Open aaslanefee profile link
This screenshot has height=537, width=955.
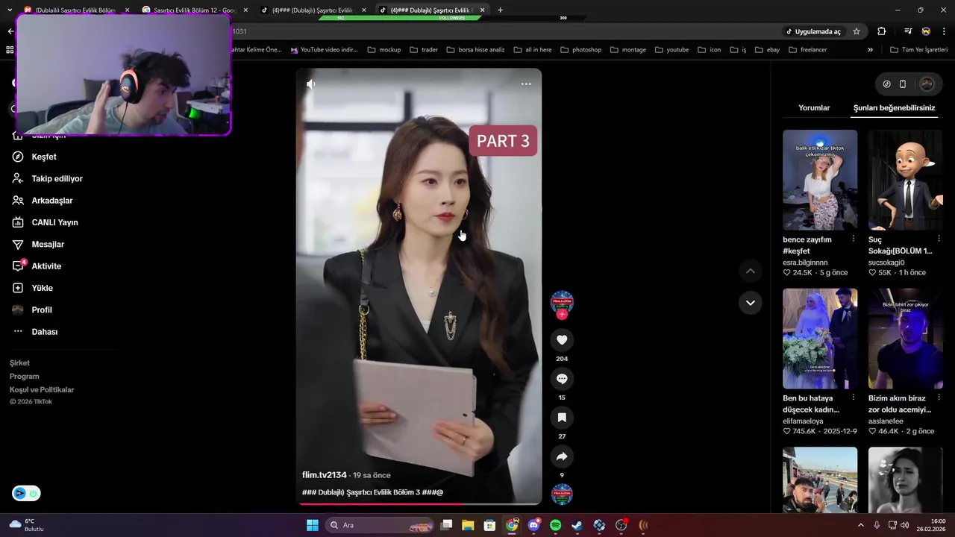click(886, 421)
